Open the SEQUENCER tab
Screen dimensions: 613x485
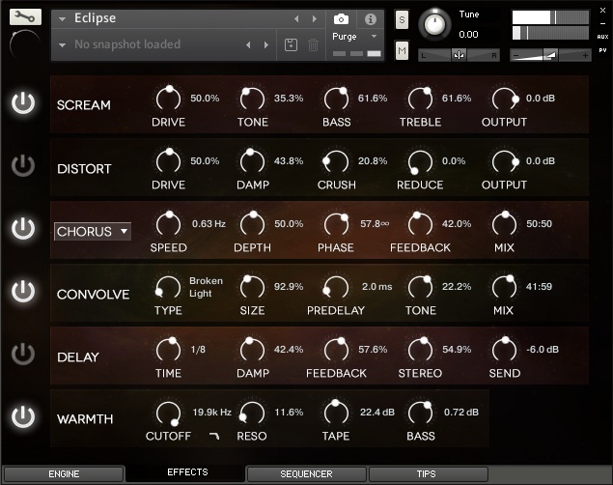[x=306, y=473]
